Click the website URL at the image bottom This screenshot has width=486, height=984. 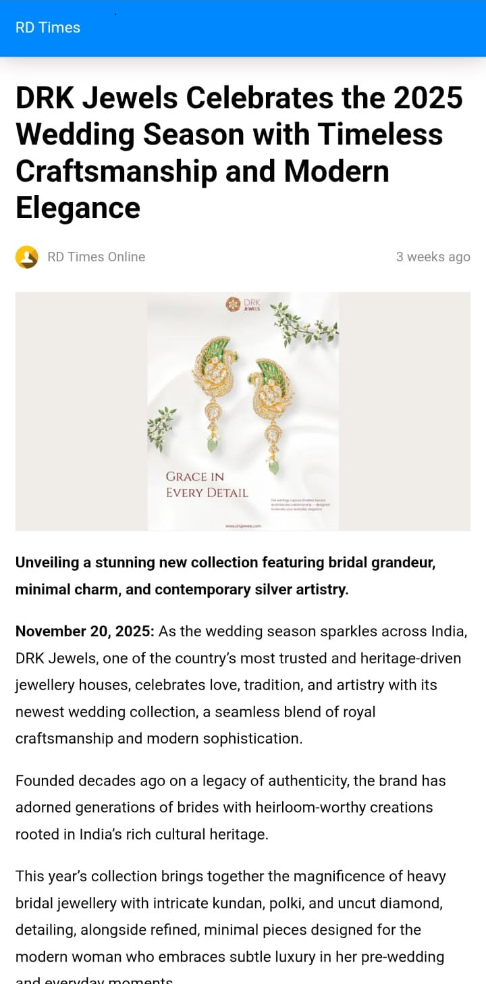coord(243,525)
